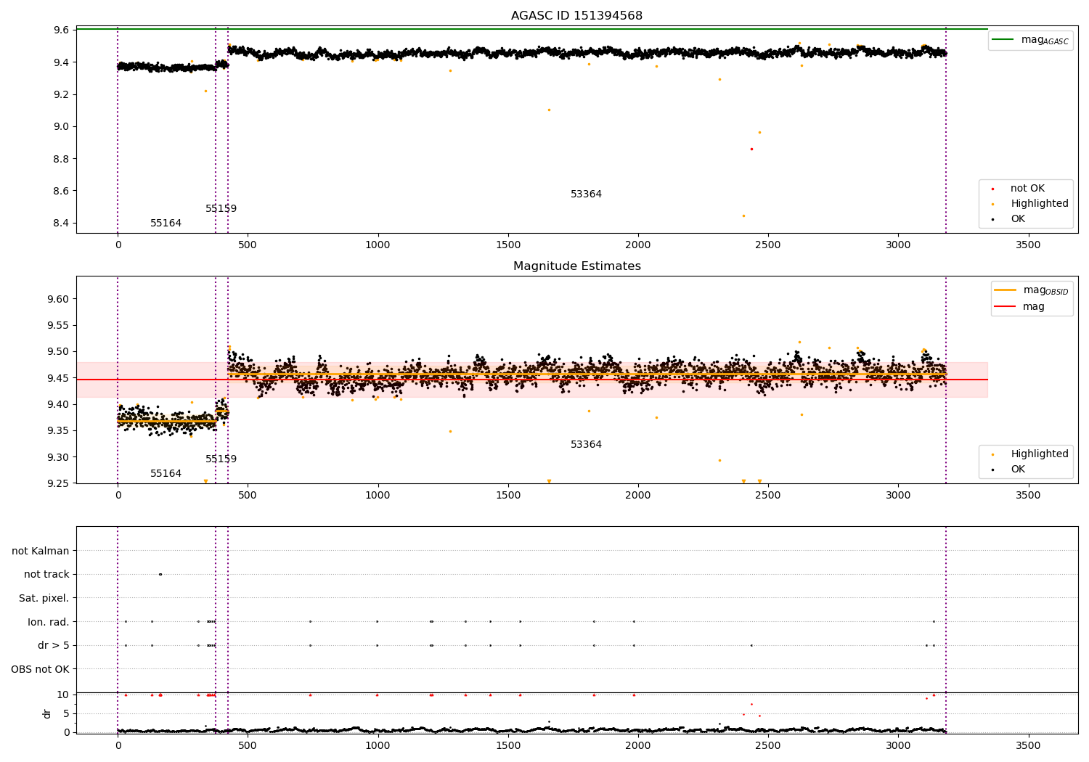Select label 55159 in the Magnitude Estimates plot

click(221, 459)
